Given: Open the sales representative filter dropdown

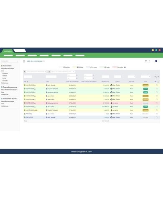Looking at the screenshot, I should 36,72.
